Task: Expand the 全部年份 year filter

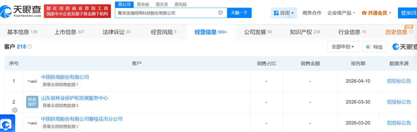Action: click(x=343, y=47)
